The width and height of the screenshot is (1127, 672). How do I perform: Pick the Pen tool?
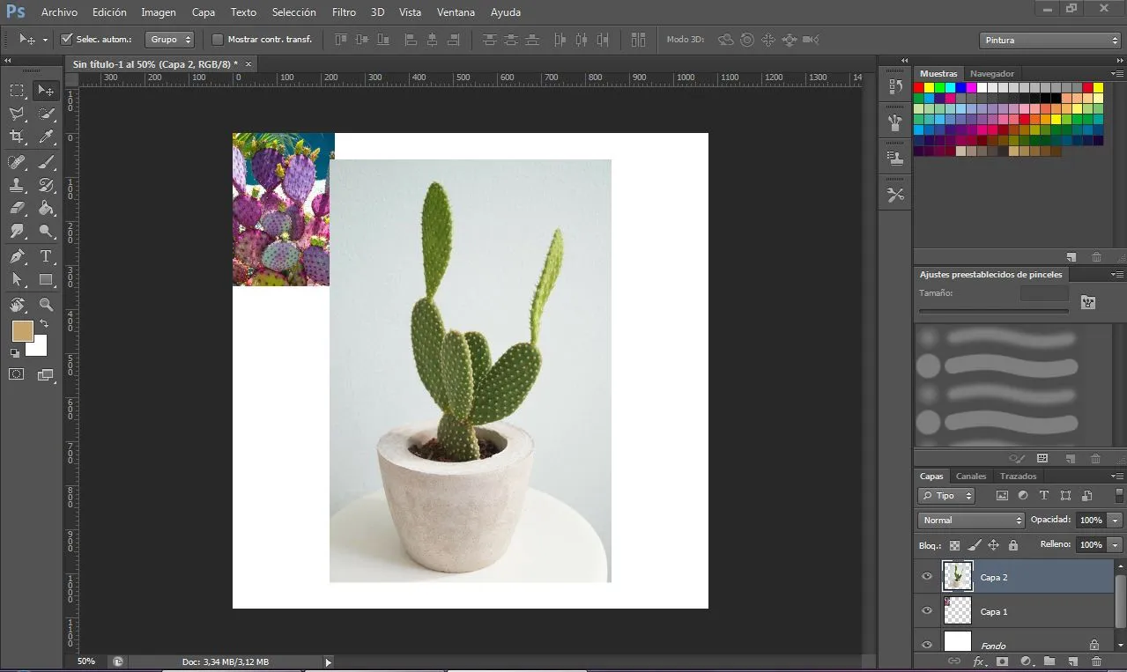[17, 256]
